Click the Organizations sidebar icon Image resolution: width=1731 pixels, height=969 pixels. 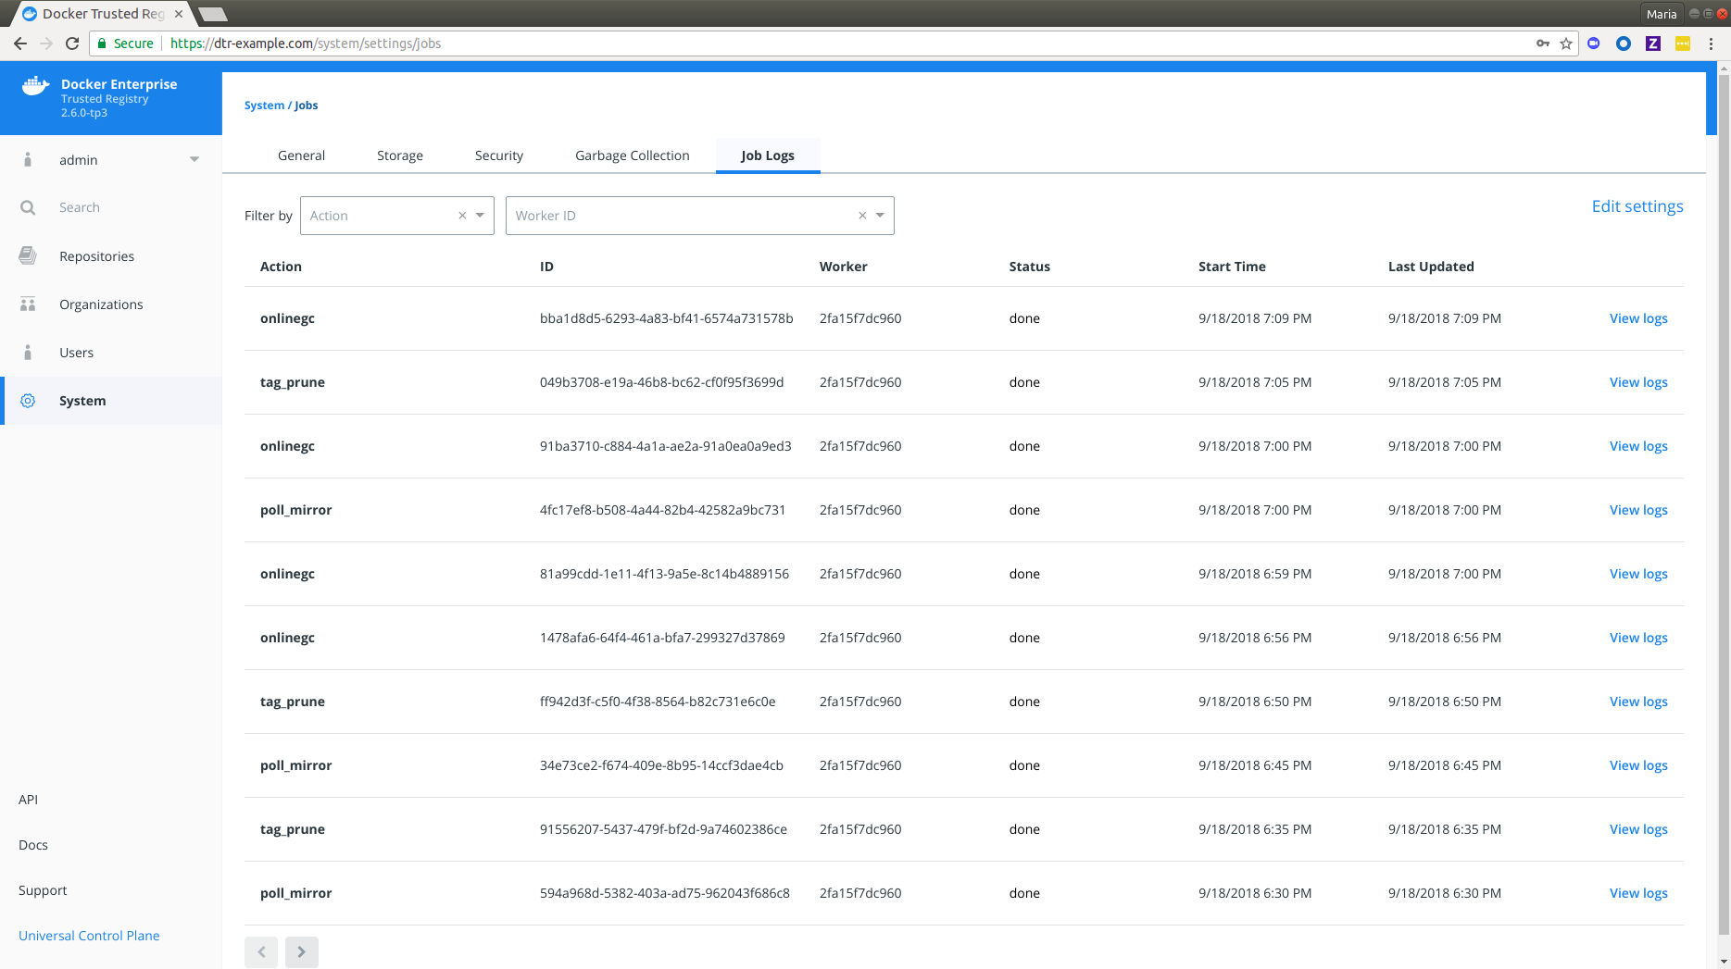coord(28,304)
